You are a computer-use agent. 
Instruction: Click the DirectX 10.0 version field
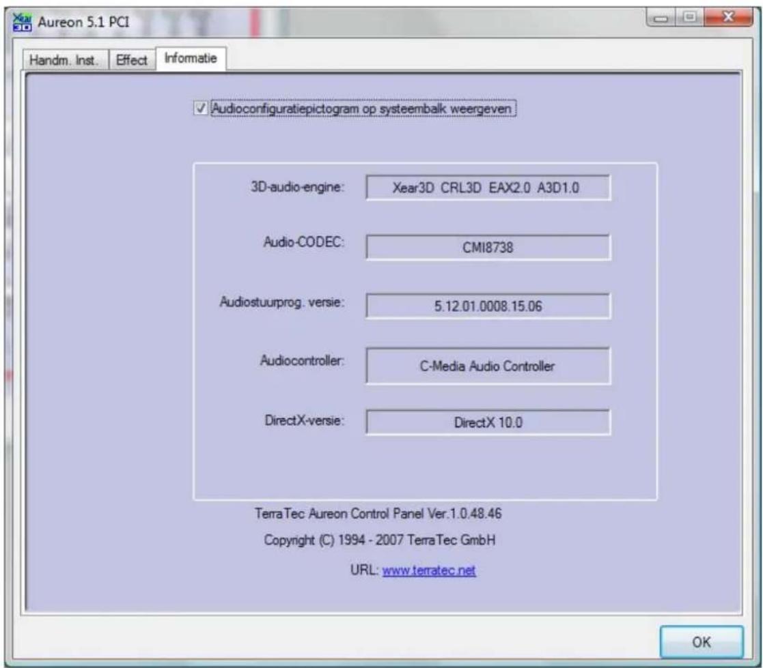[488, 422]
